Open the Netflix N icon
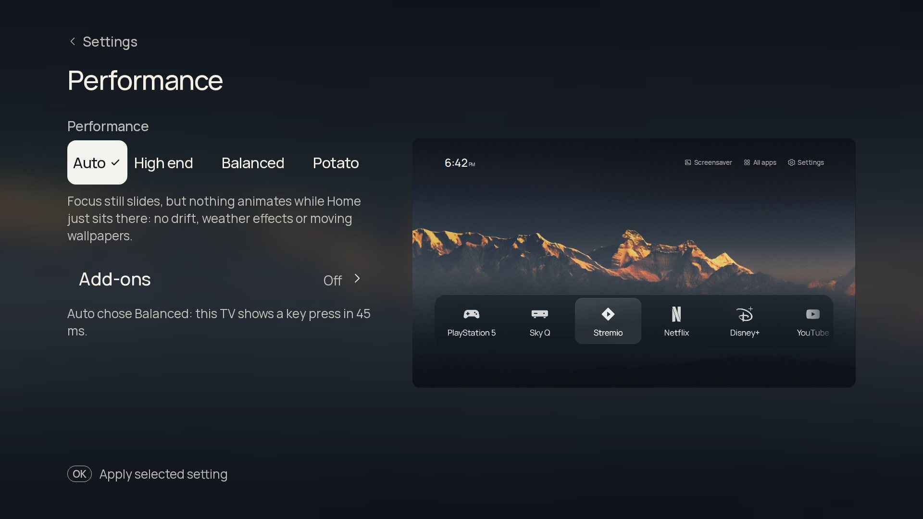The width and height of the screenshot is (923, 519). point(676,314)
